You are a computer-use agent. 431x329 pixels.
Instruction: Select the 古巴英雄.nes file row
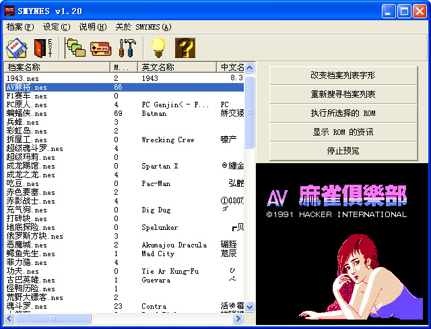[x=124, y=280]
